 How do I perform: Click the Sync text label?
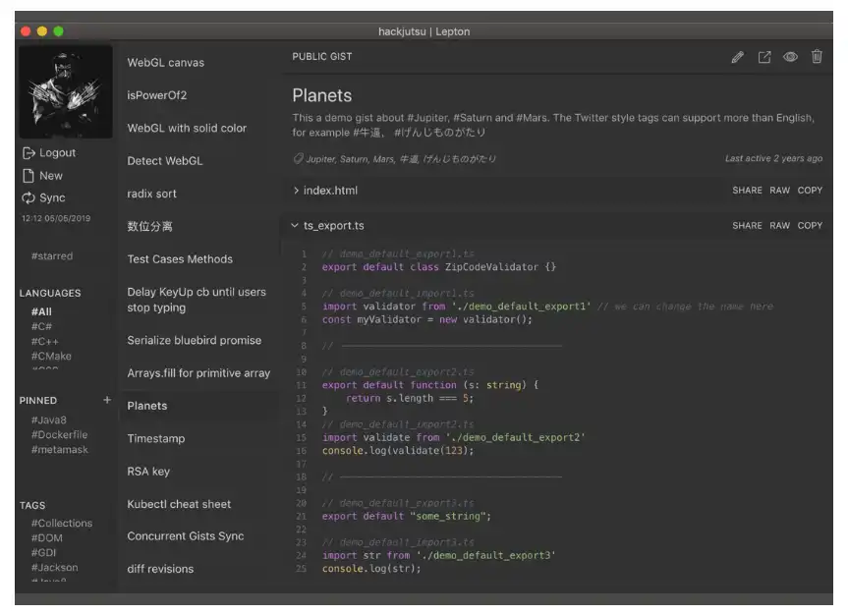(52, 198)
